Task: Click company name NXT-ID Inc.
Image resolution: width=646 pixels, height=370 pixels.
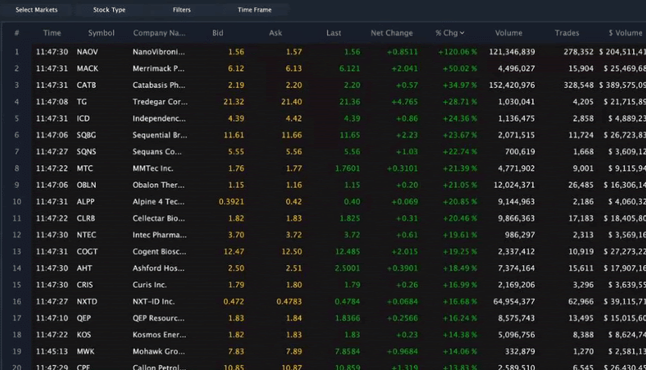Action: 154,301
